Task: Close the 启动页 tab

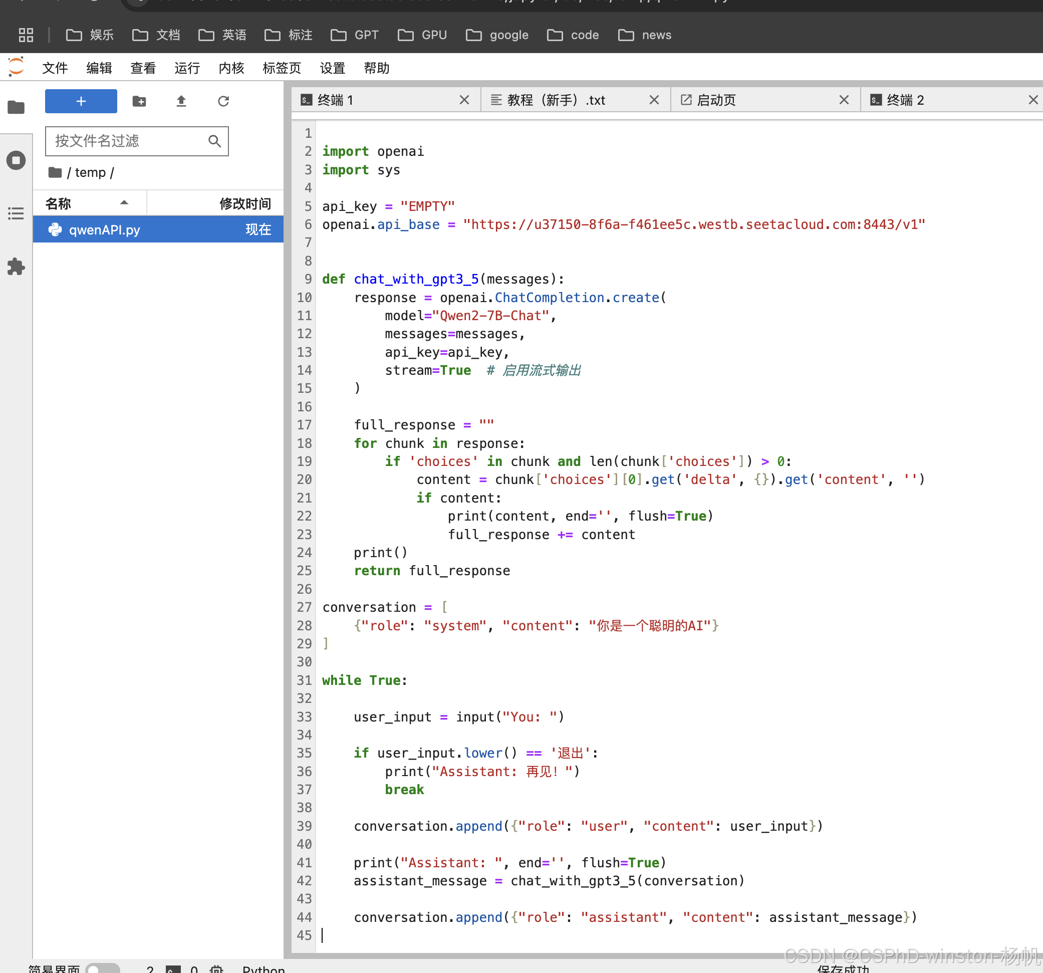Action: tap(843, 100)
